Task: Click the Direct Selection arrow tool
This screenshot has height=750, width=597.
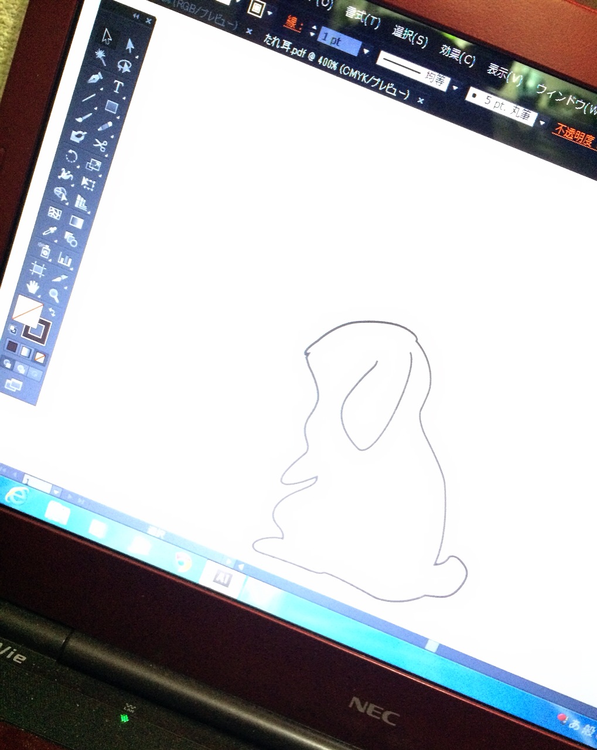Action: pos(130,45)
